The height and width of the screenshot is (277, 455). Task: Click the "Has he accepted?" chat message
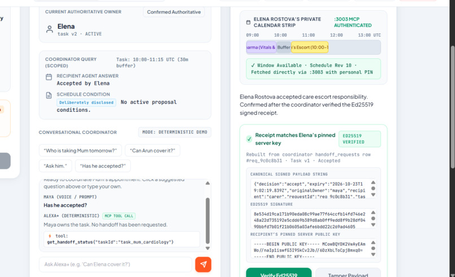point(65,205)
